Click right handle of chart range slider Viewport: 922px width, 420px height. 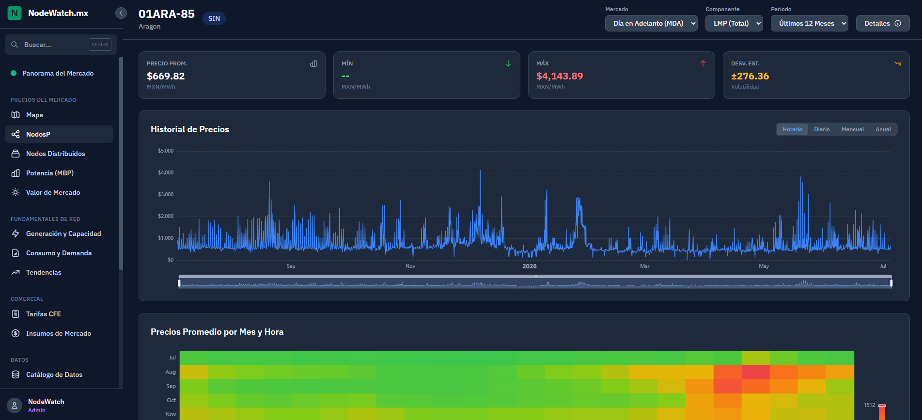891,283
